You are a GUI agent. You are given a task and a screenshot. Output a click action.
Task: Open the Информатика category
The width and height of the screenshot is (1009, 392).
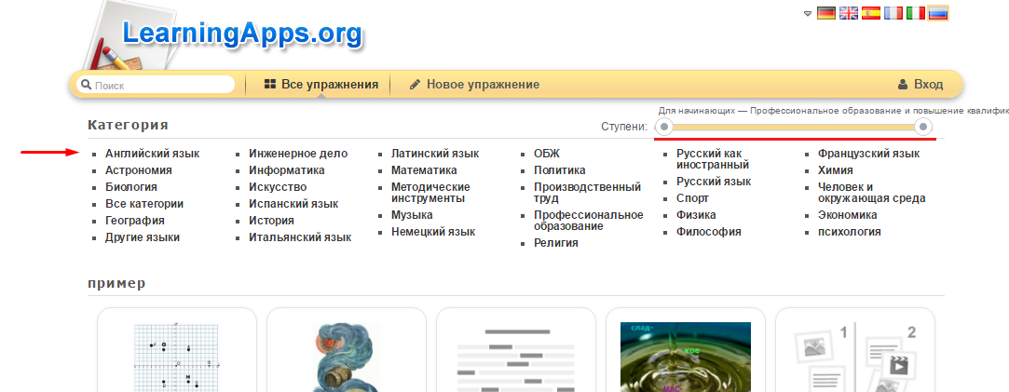tap(287, 170)
